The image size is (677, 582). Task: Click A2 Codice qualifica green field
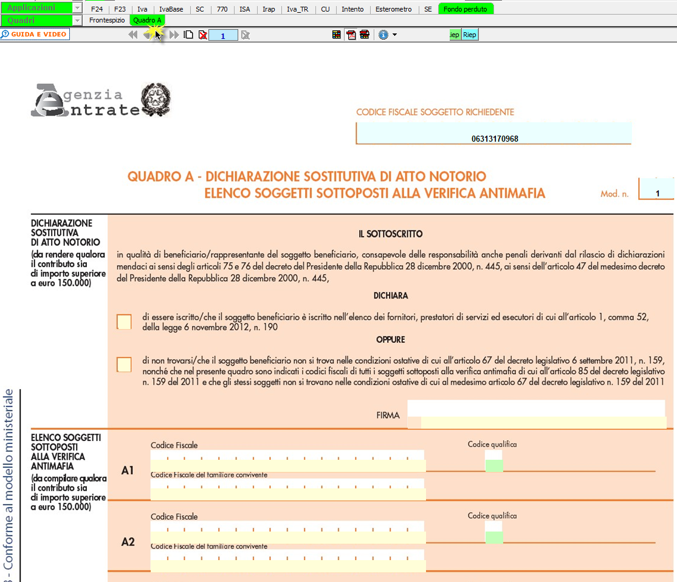494,538
